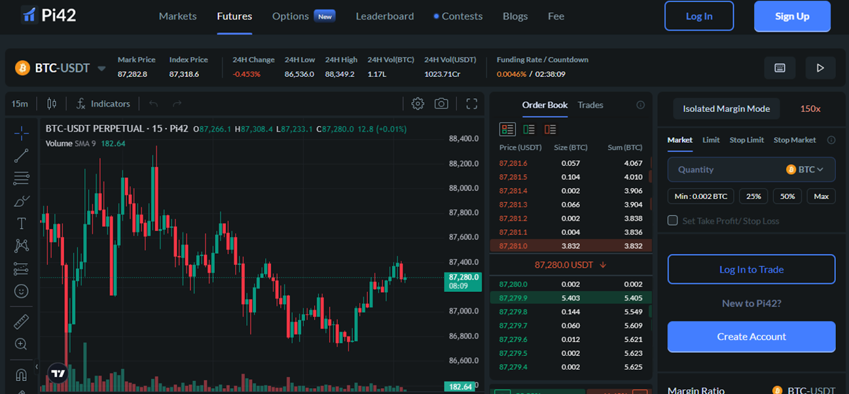Screen dimensions: 849x394
Task: Show only buy orders in order book
Action: (529, 129)
